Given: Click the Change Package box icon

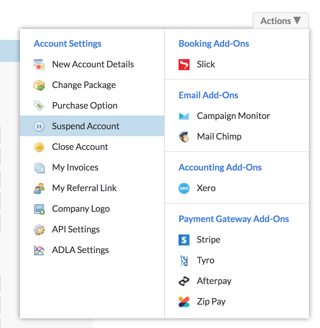Looking at the screenshot, I should click(x=39, y=85).
